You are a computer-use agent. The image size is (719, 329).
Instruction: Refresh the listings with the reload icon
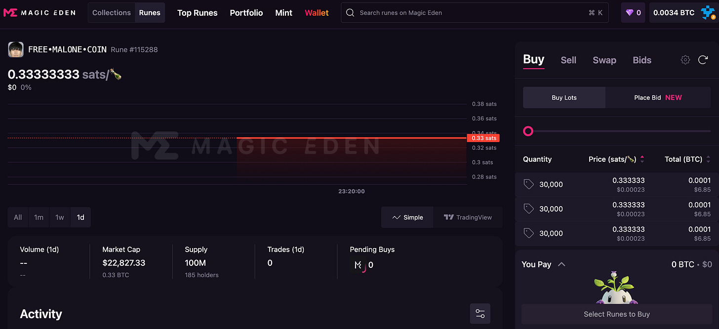[703, 60]
